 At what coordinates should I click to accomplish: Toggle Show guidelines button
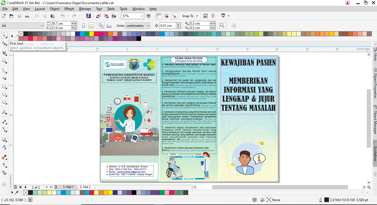174,16
